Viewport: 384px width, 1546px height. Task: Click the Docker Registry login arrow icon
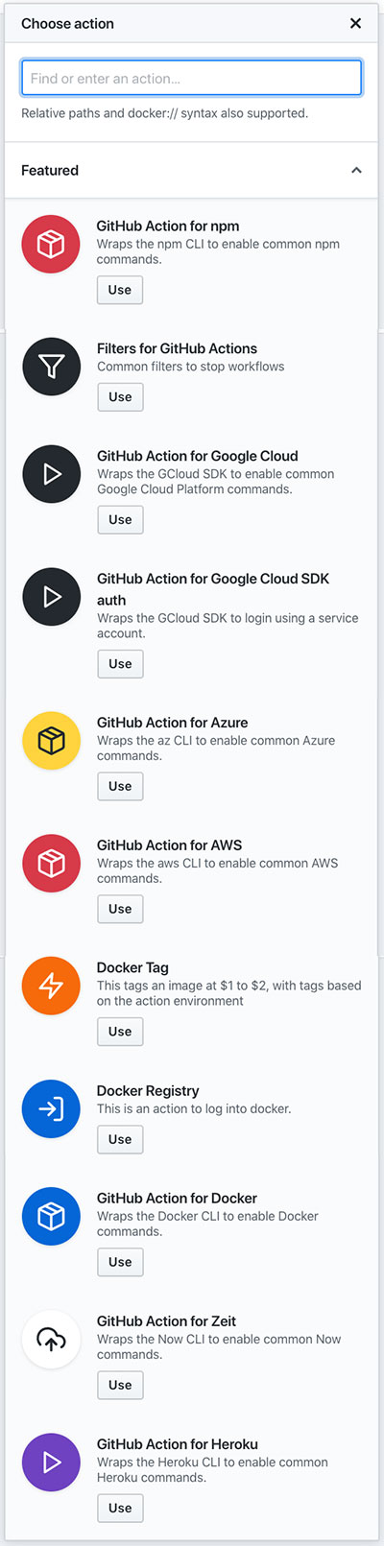click(x=51, y=1109)
